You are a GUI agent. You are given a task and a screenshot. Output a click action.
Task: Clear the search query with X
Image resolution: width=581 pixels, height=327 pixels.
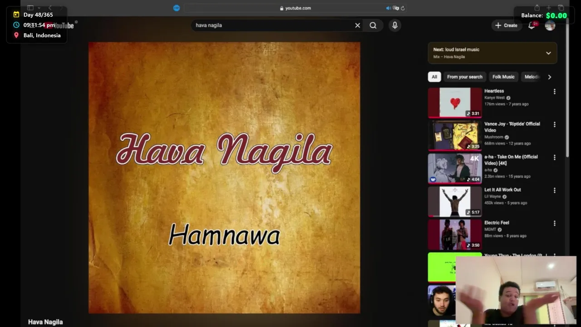[x=358, y=25]
